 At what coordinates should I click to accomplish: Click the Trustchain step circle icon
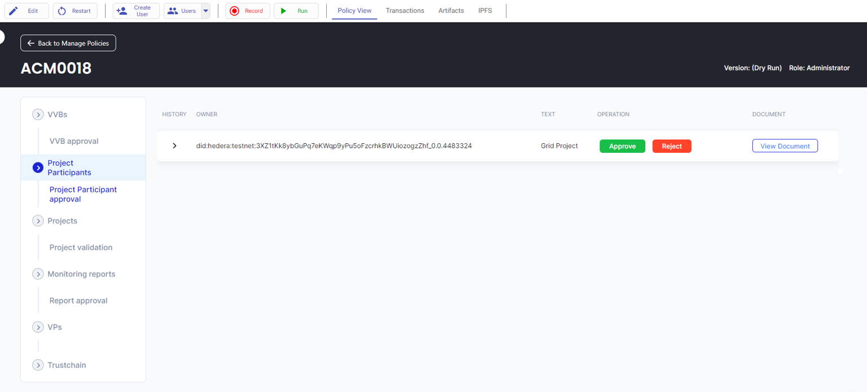pyautogui.click(x=38, y=365)
